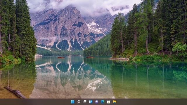
Task: Open File Explorer from the taskbar
Action: click(115, 102)
